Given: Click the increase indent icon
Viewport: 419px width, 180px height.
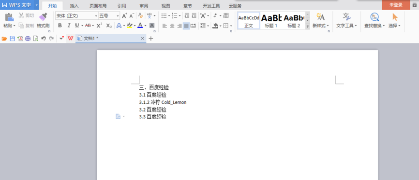Looking at the screenshot, I should pyautogui.click(x=194, y=16).
